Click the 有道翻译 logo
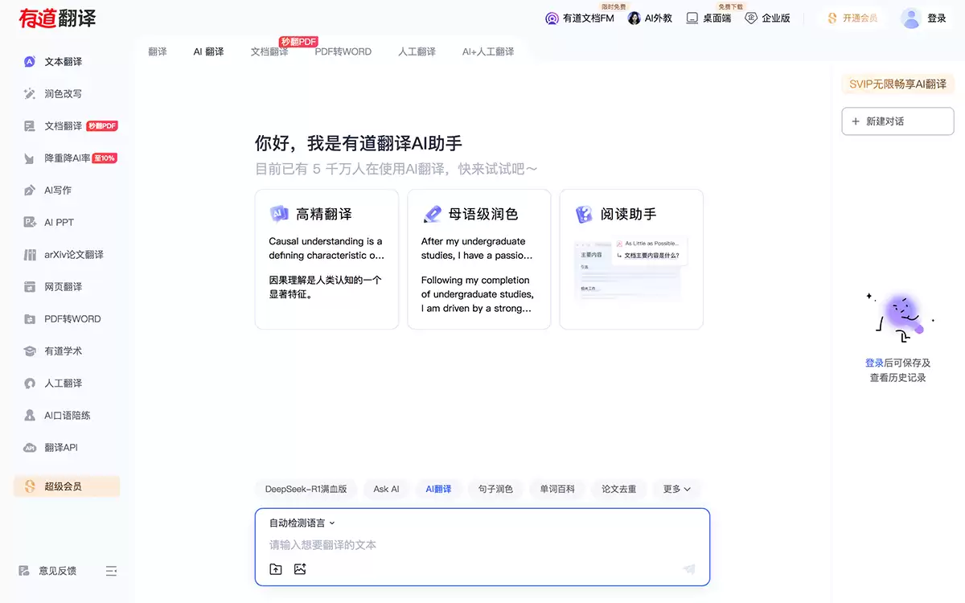This screenshot has width=965, height=603. [x=57, y=18]
